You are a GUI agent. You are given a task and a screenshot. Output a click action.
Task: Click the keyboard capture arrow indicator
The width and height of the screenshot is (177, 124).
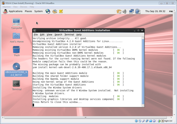[163, 121]
